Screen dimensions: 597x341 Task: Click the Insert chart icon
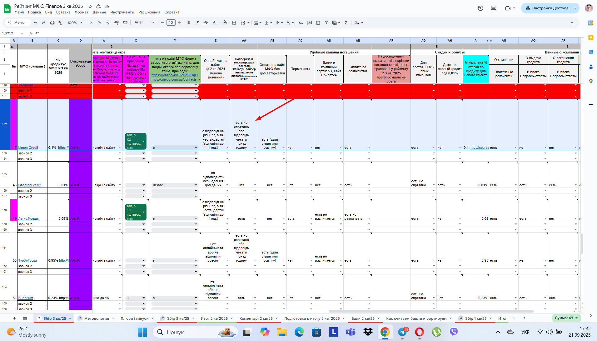point(318,23)
